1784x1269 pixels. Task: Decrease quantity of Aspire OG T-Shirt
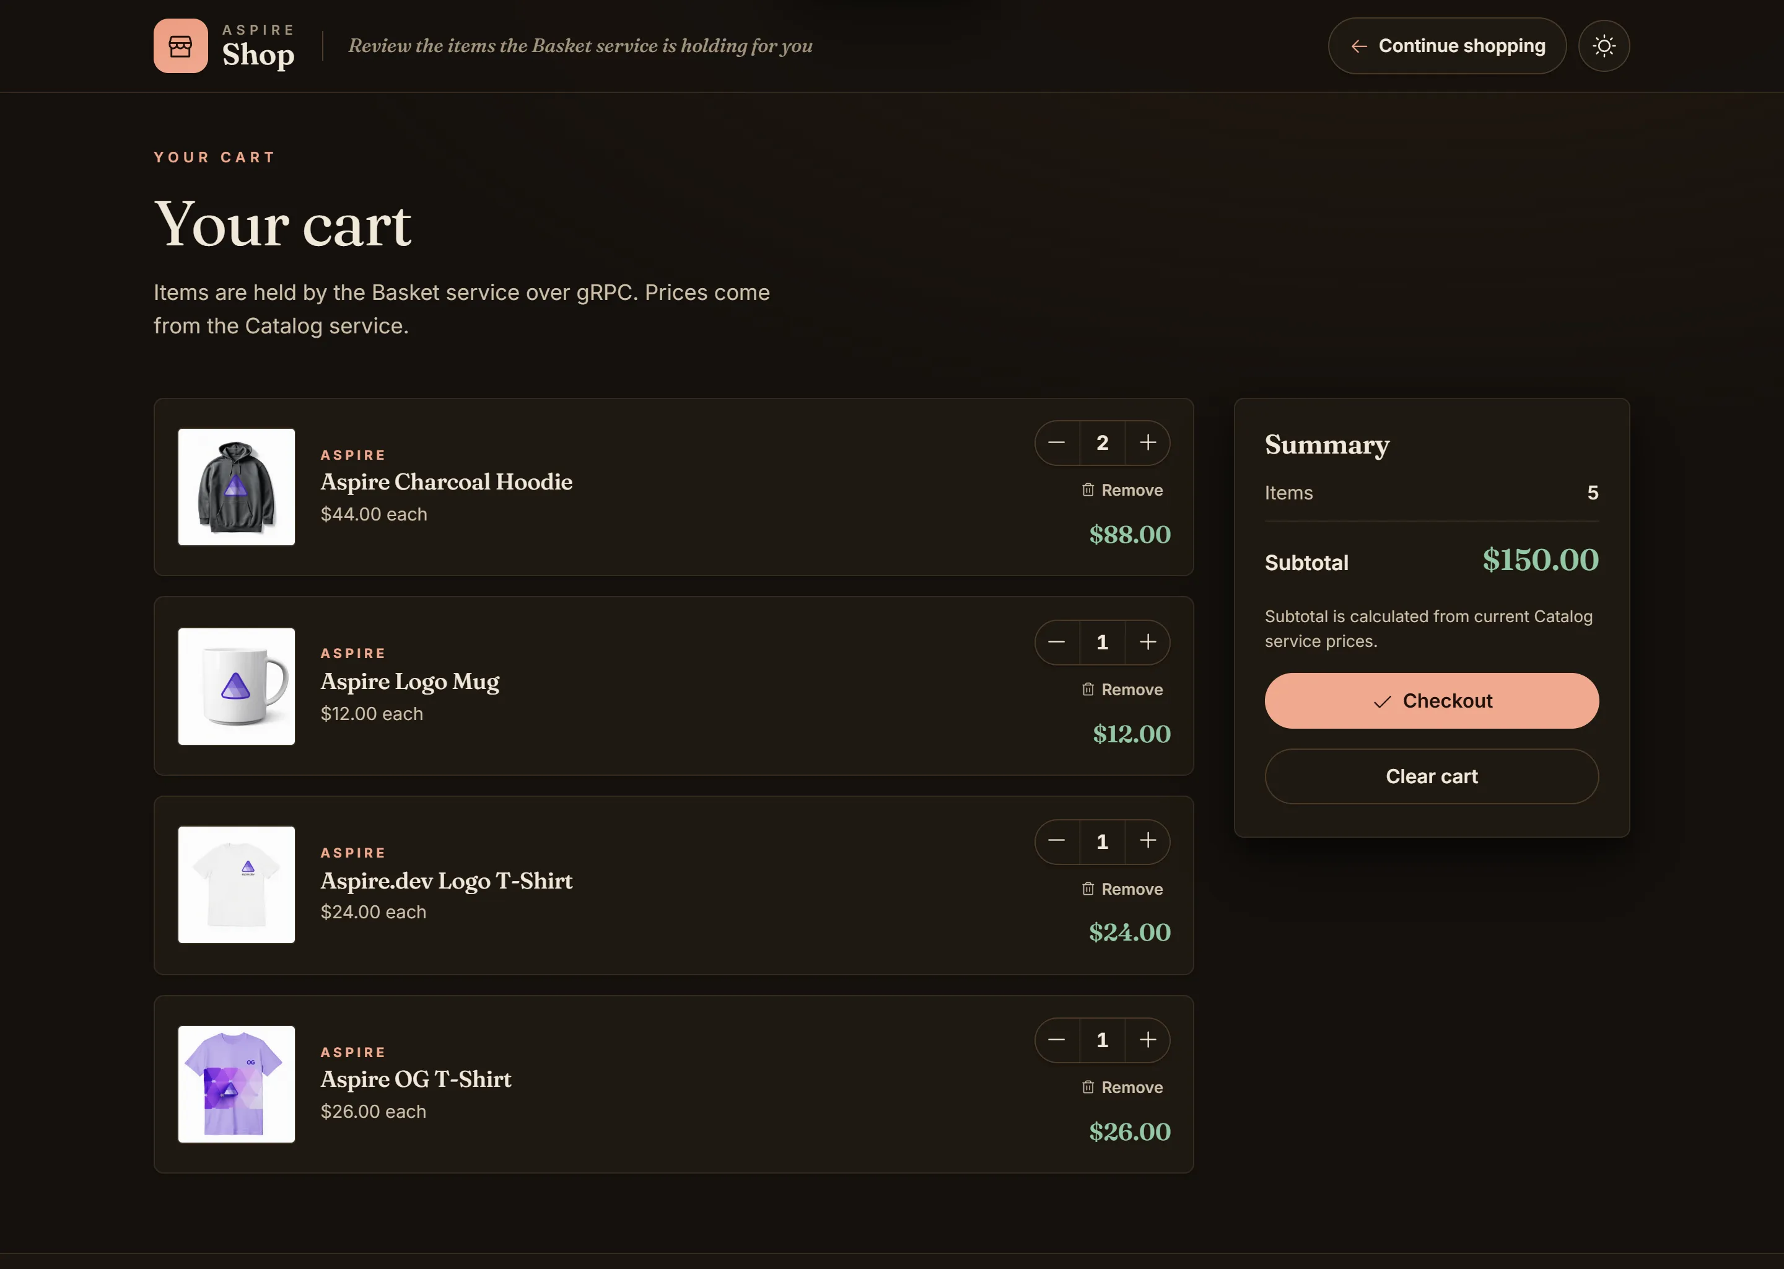point(1057,1040)
